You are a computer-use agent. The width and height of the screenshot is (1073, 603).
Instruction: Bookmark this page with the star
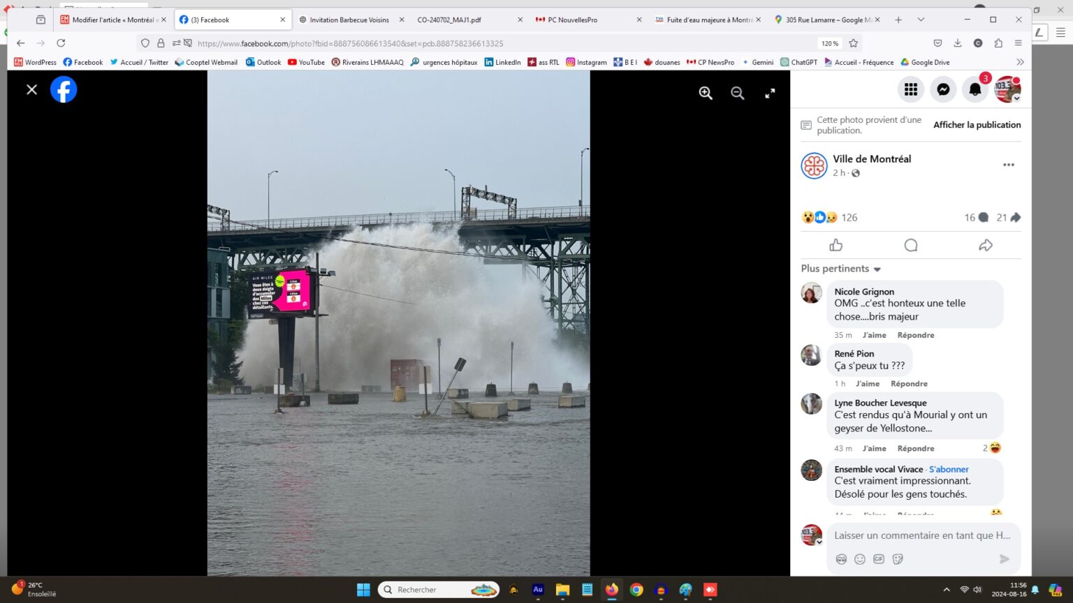(x=853, y=43)
